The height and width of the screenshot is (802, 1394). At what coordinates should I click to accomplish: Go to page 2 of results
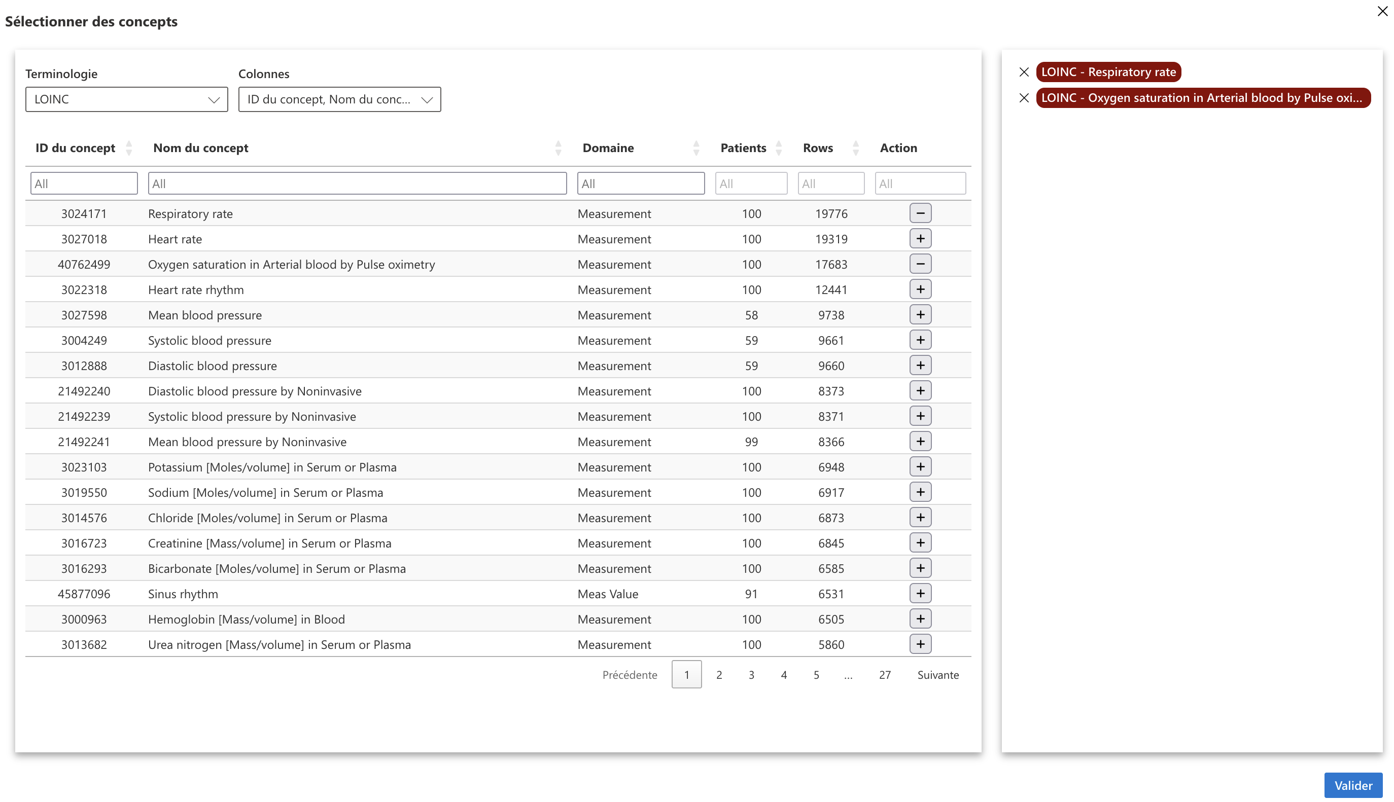click(x=718, y=675)
